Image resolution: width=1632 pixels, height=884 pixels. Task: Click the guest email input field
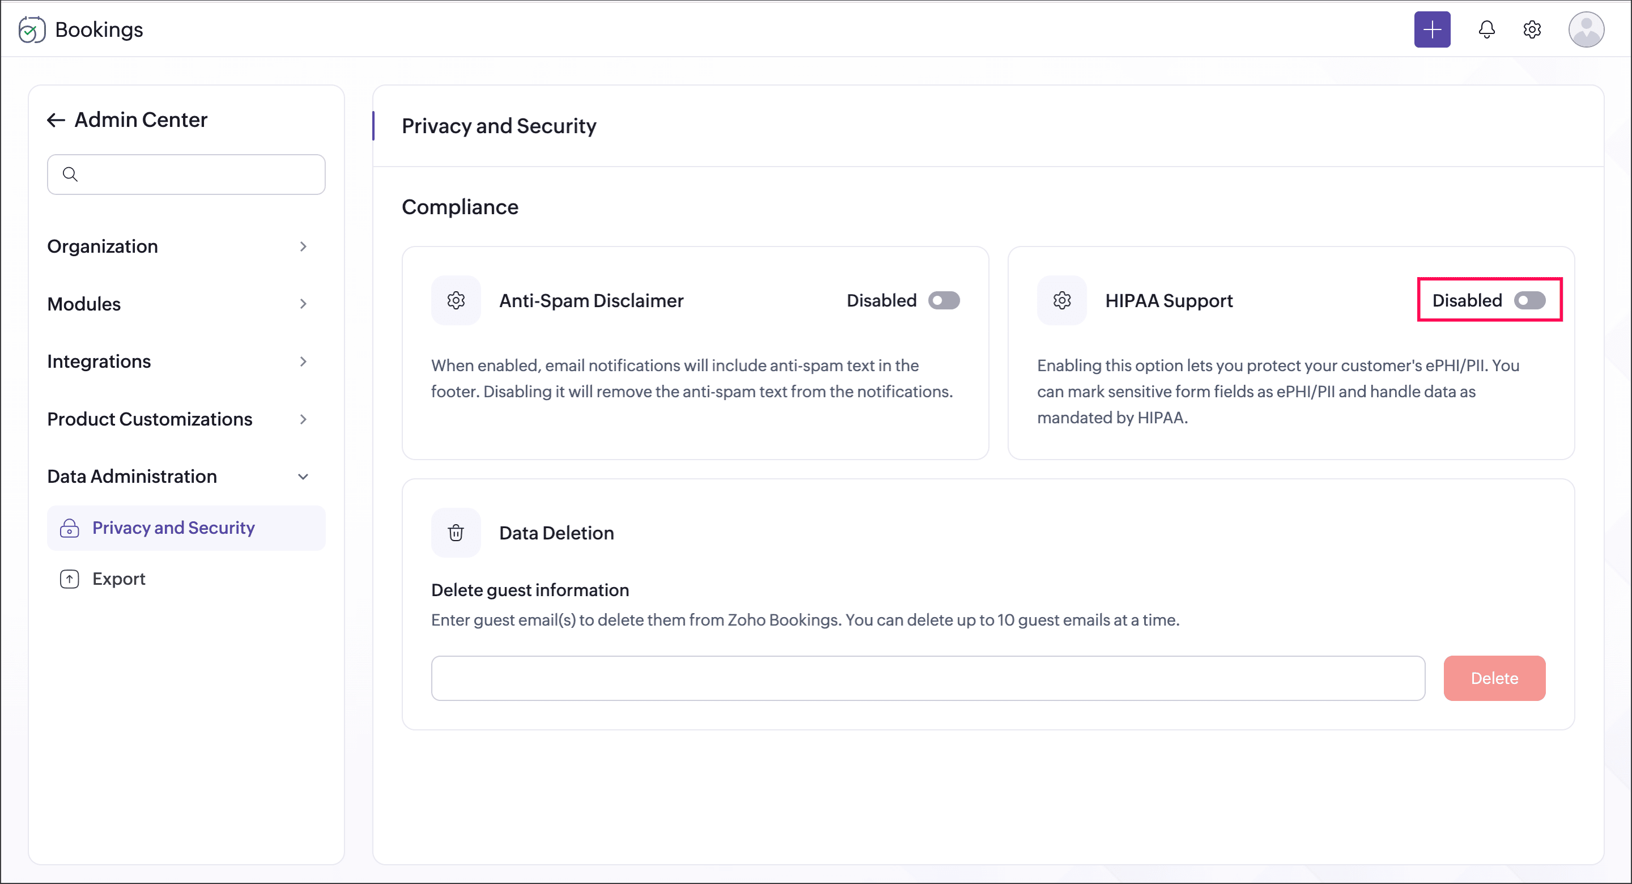click(x=928, y=678)
